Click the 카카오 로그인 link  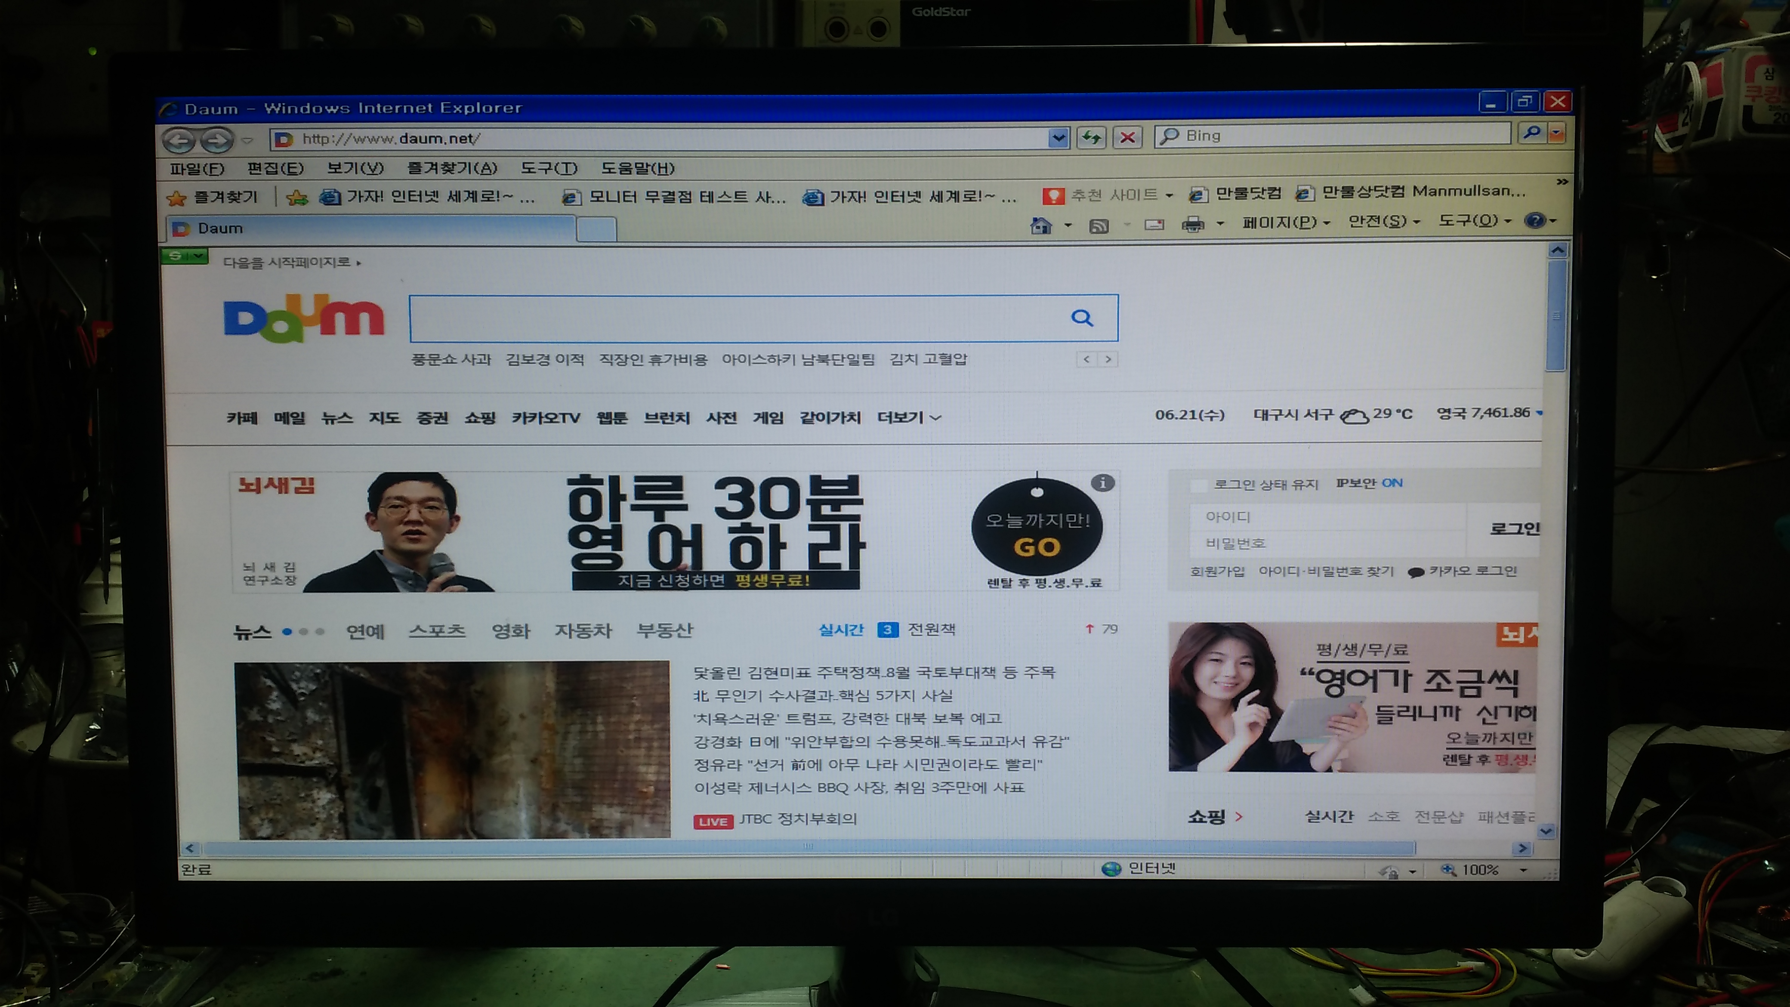(x=1462, y=571)
